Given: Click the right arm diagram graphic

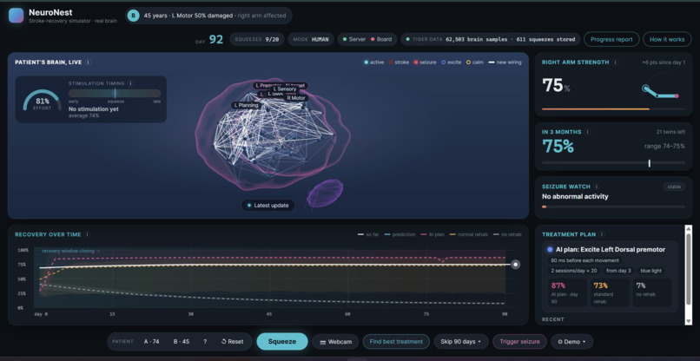Looking at the screenshot, I should (660, 90).
